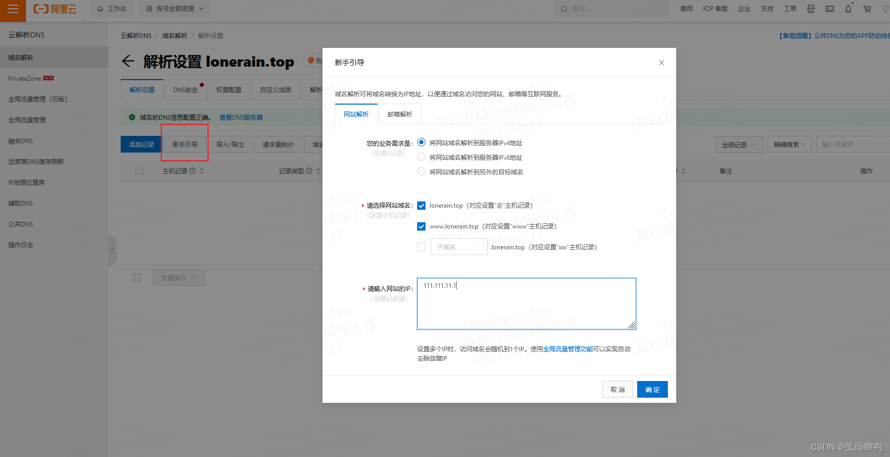This screenshot has width=890, height=457.
Task: Select radio 将网站域名解析到另外的目标域名
Action: pos(421,172)
